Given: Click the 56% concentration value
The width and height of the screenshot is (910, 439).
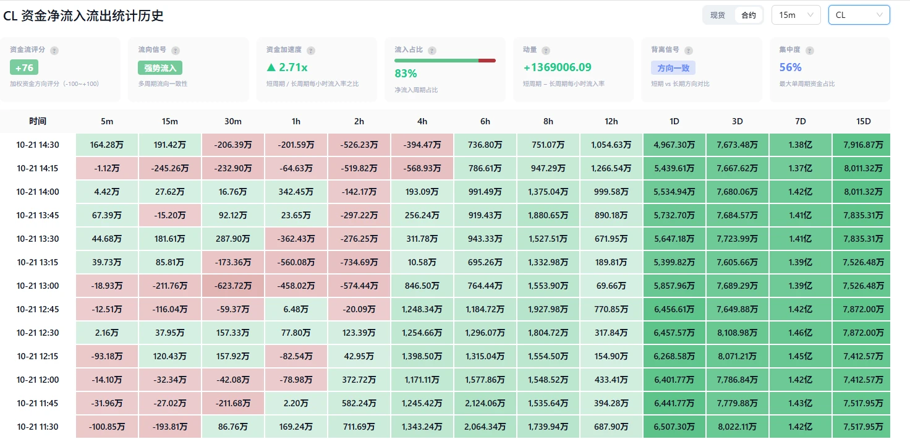Looking at the screenshot, I should tap(791, 67).
